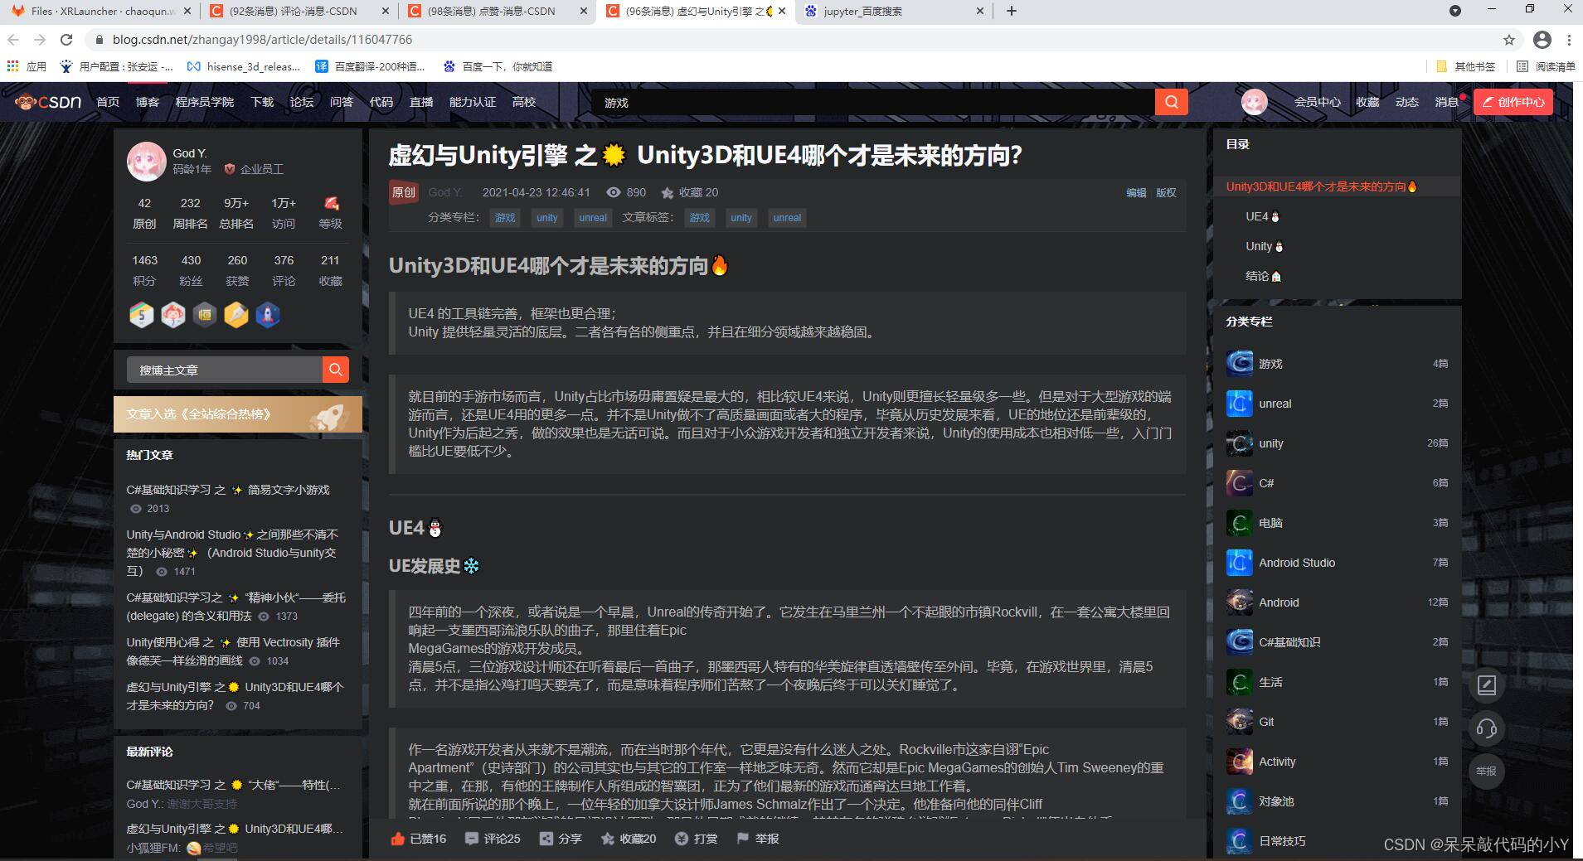Reload the page with the browser refresh button
Screen dimensions: 1583x861
[67, 40]
